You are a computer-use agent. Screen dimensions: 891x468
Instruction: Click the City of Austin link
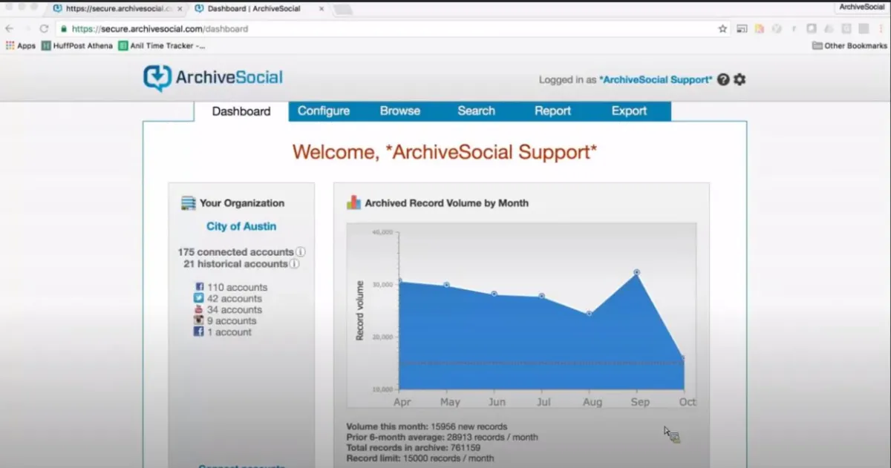[x=241, y=226]
